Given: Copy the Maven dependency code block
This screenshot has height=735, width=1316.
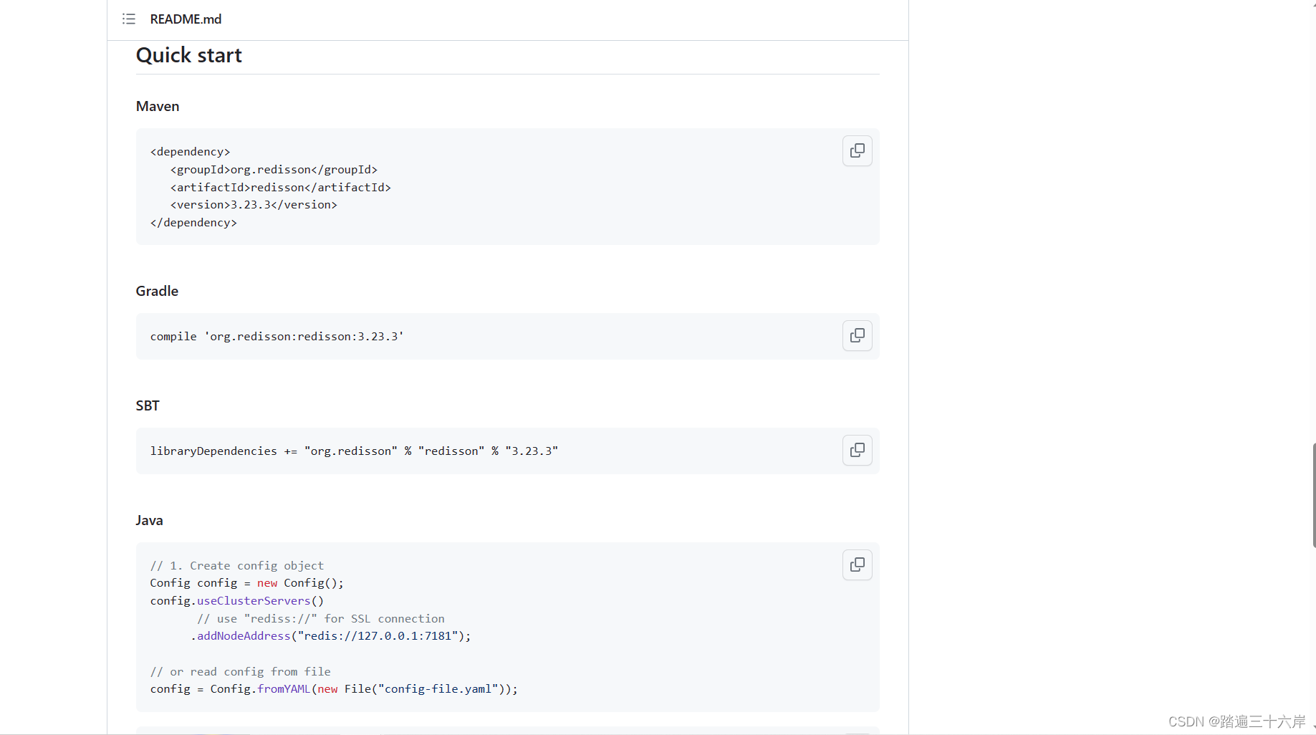Looking at the screenshot, I should click(x=857, y=150).
